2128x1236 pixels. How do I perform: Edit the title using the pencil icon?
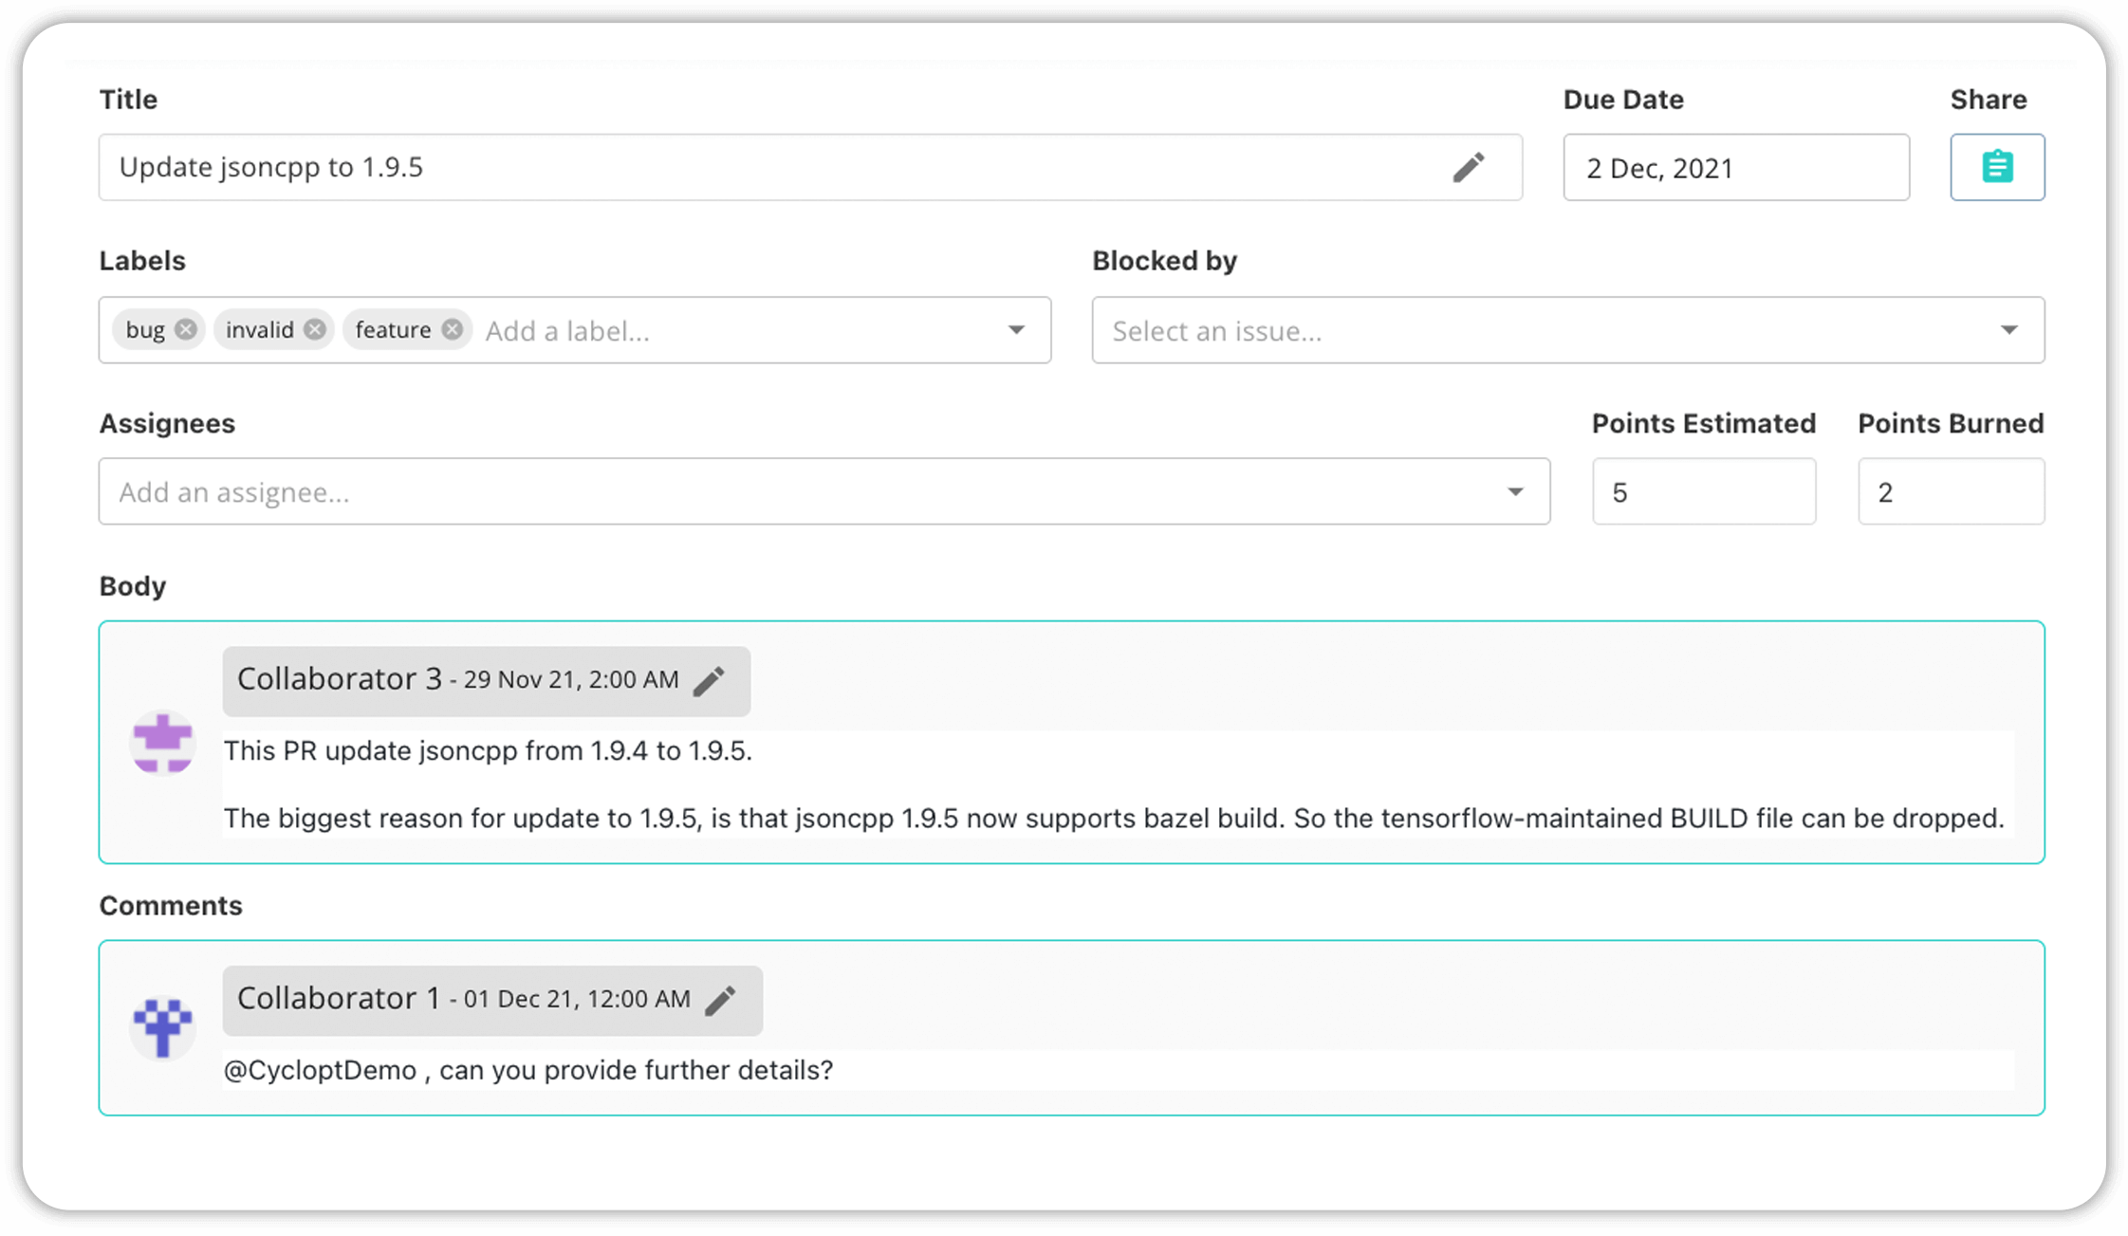(1468, 167)
